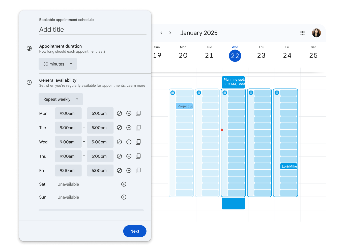Viewport: 345px width, 252px height.
Task: Click the Next button
Action: click(135, 231)
